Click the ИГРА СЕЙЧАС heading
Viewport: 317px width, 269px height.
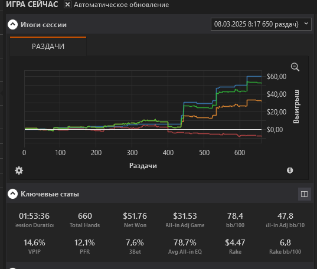coord(32,4)
